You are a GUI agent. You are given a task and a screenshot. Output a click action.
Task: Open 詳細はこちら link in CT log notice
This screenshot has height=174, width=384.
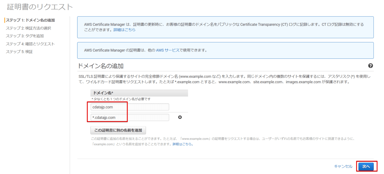coord(124,30)
